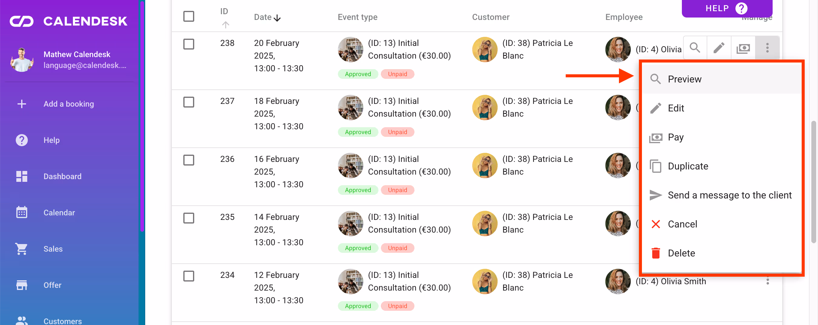
Task: Select the Calendar icon in the sidebar
Action: (21, 212)
